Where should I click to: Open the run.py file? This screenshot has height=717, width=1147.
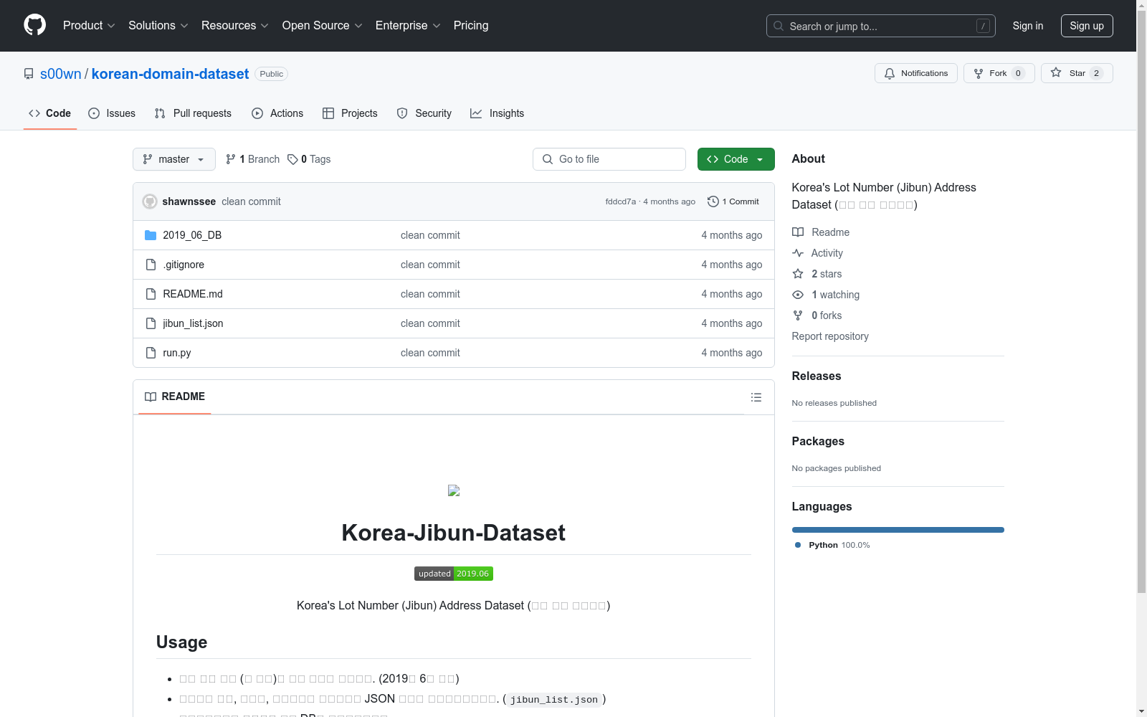tap(177, 353)
